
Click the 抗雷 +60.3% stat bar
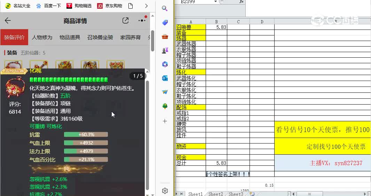pos(86,134)
